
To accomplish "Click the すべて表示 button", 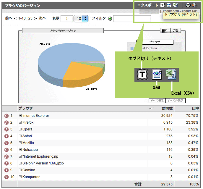I will [x=157, y=101].
